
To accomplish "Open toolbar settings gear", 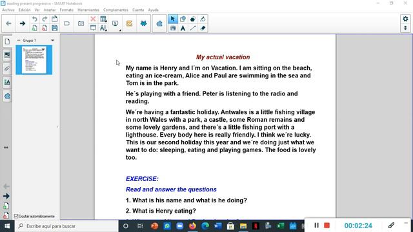I will 405,19.
